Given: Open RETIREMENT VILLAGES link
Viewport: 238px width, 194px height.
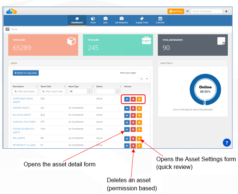Looking at the screenshot, I should coord(24,145).
